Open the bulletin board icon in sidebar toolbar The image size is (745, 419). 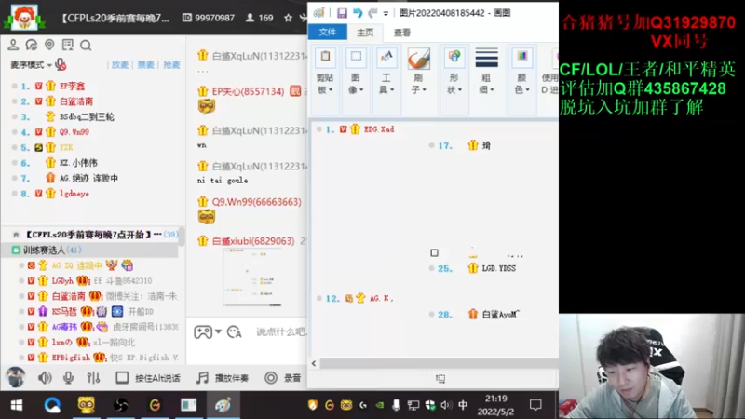tap(67, 45)
